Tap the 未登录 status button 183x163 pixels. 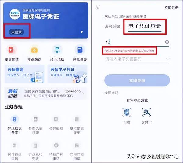tap(16, 32)
